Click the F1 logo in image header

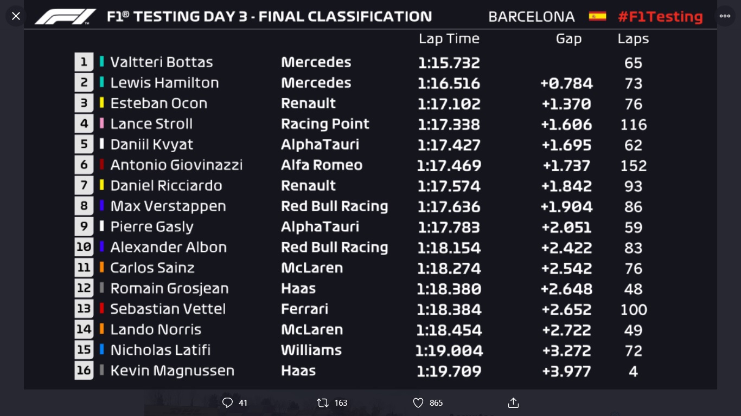tap(65, 17)
